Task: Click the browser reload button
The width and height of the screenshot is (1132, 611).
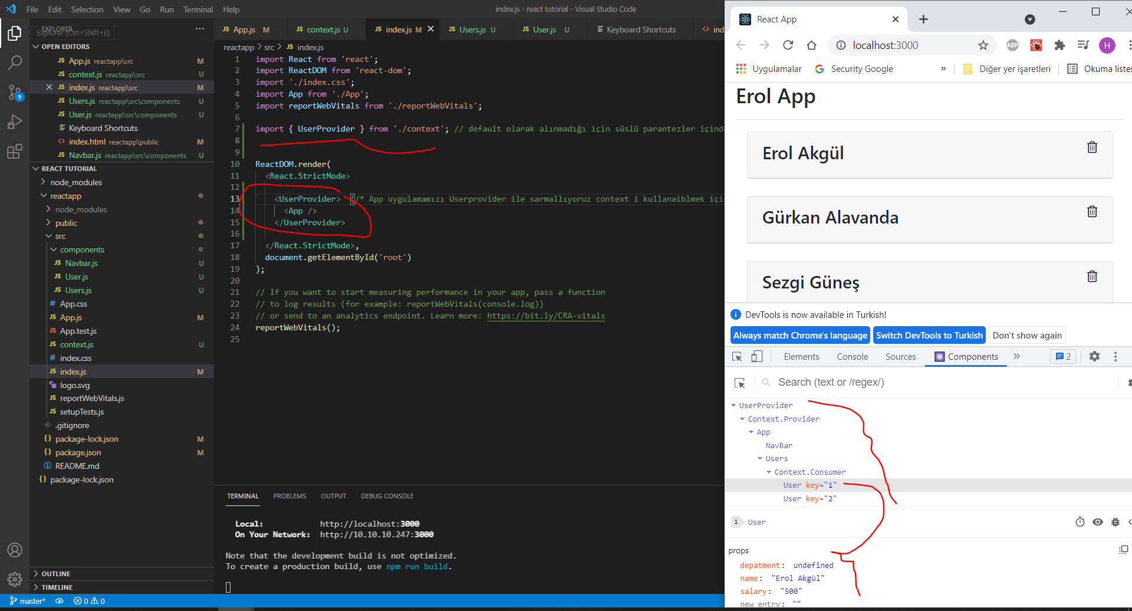Action: 788,45
